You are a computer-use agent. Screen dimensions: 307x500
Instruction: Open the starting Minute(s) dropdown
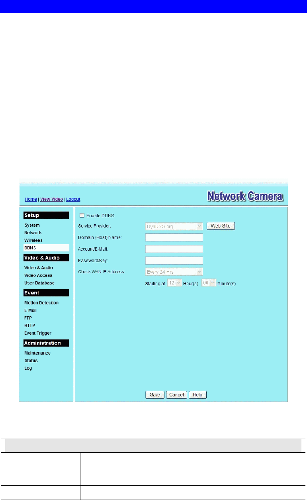click(209, 282)
